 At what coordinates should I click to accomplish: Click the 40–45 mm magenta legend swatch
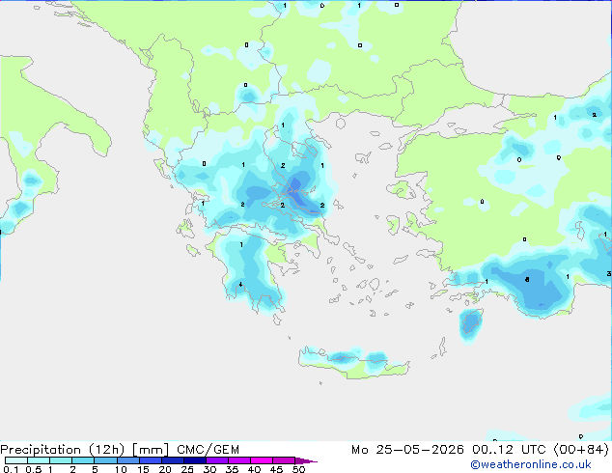pyautogui.click(x=262, y=460)
